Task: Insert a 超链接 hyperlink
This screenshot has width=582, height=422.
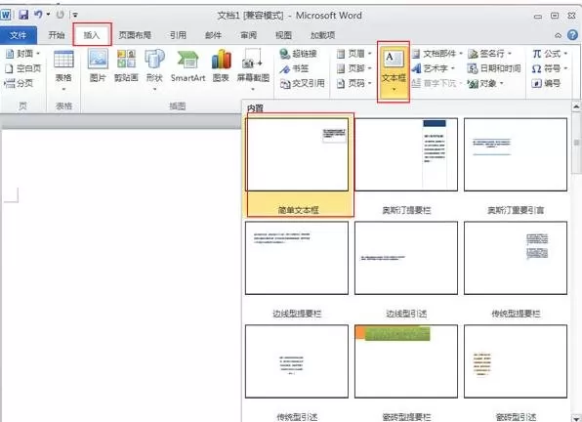Action: 298,54
